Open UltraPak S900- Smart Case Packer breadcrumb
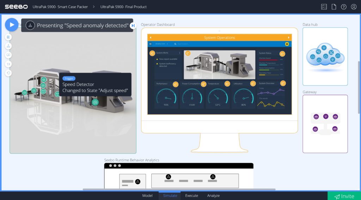This screenshot has width=361, height=200. click(60, 7)
